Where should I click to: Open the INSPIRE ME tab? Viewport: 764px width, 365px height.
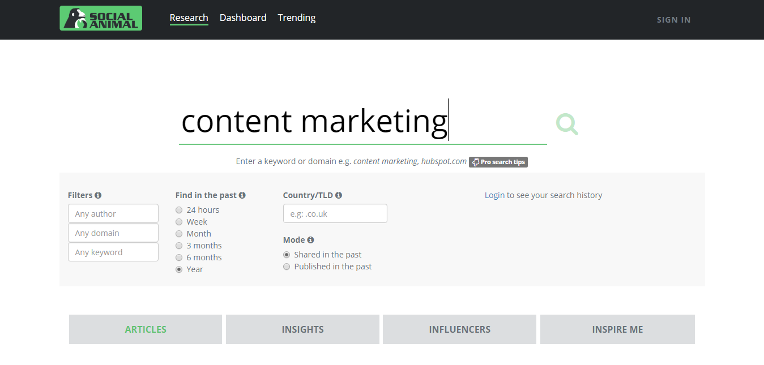pyautogui.click(x=617, y=329)
